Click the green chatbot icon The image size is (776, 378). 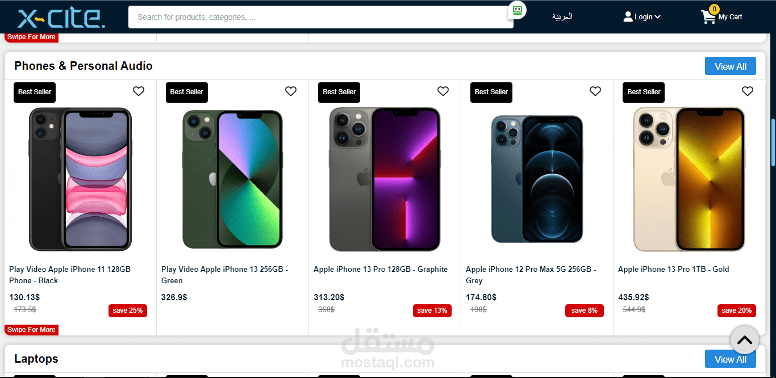point(517,10)
